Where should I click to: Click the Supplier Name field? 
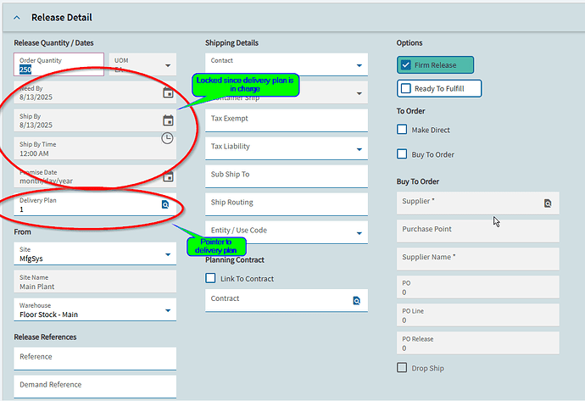[478, 259]
